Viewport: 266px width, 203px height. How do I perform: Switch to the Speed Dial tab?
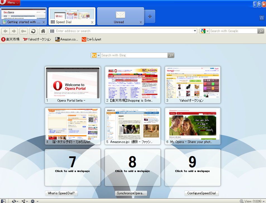(x=72, y=16)
